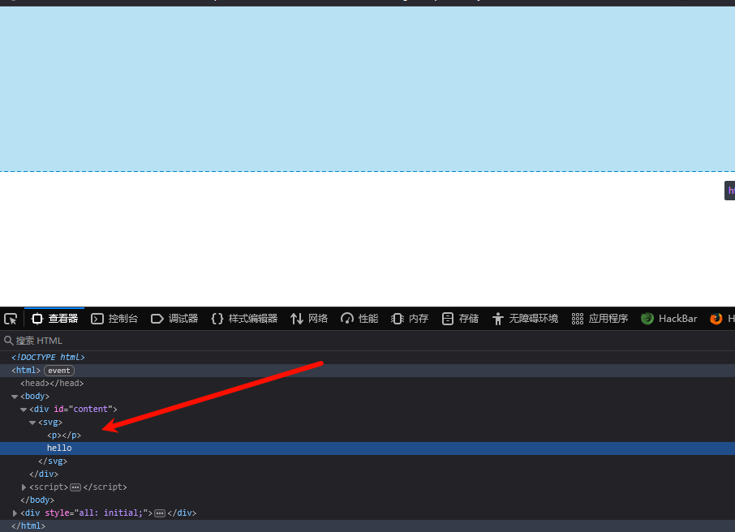Select the <!DOCTYPE html> line
Screen dimensions: 735x532
48,357
